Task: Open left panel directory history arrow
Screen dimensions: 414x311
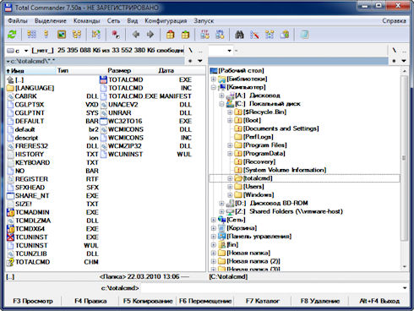Action: coord(200,61)
